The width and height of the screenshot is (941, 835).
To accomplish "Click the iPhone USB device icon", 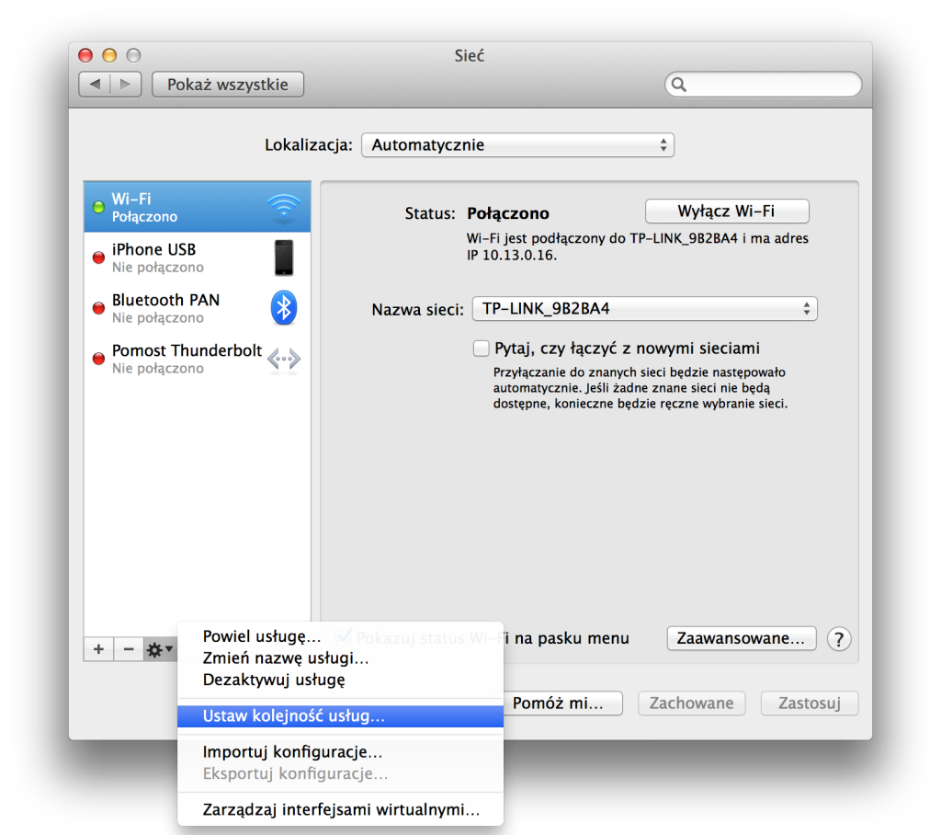I will tap(284, 257).
